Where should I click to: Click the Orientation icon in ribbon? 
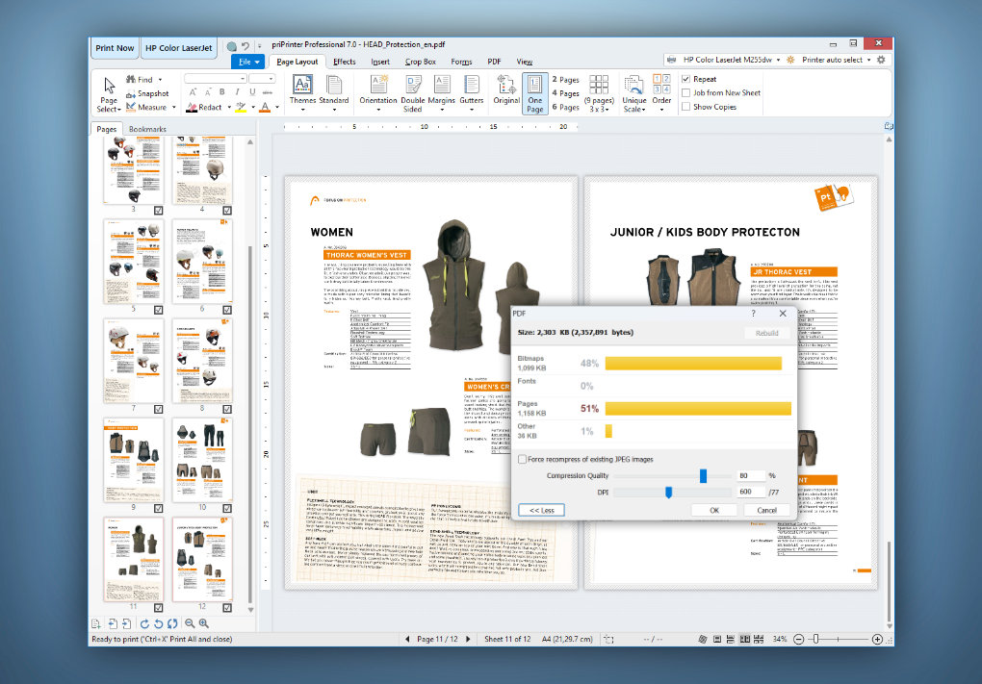tap(378, 84)
